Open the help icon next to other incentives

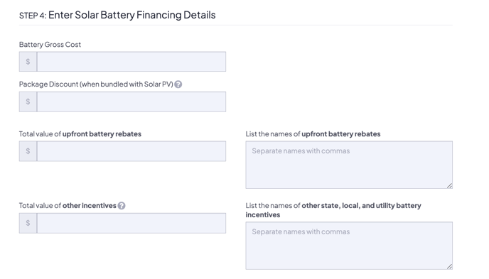point(122,206)
